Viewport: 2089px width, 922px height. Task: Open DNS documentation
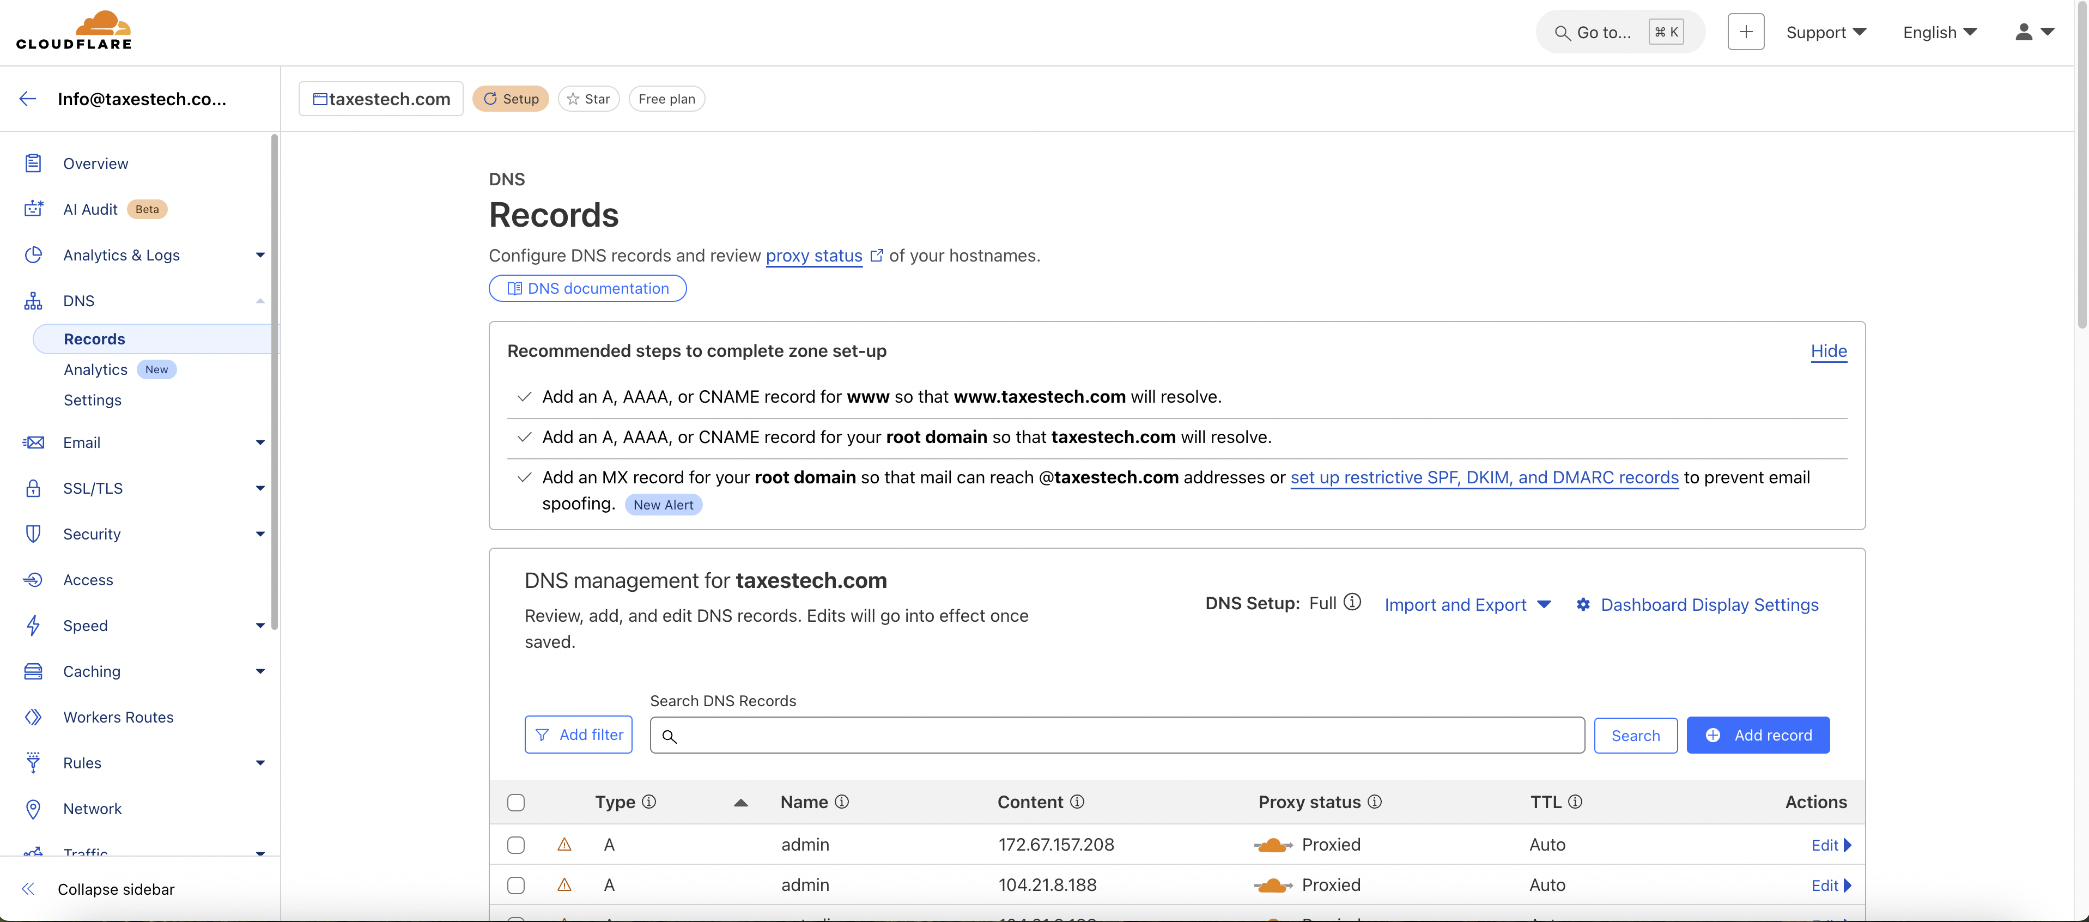pyautogui.click(x=588, y=289)
